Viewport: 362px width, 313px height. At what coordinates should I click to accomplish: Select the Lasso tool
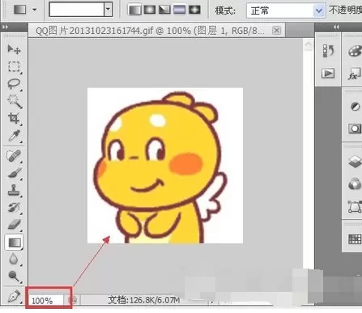(14, 84)
